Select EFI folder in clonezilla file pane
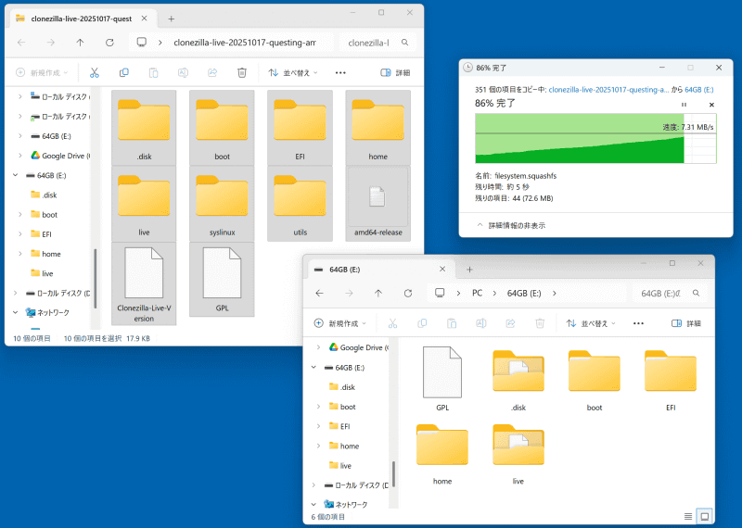 (300, 128)
